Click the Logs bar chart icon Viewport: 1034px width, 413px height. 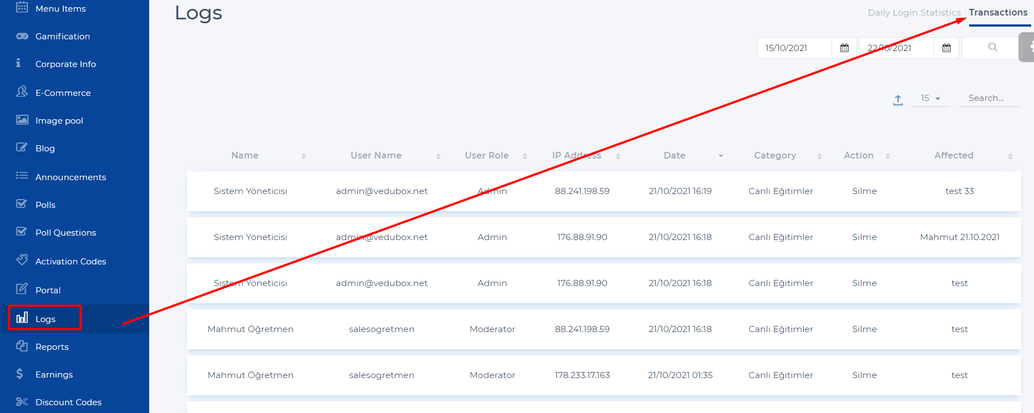22,318
